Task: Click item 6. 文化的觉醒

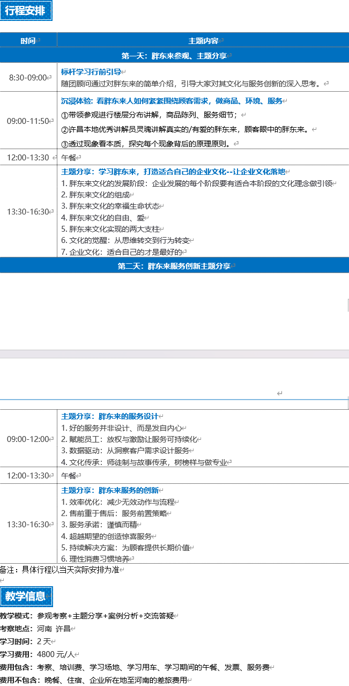Action: (x=125, y=240)
